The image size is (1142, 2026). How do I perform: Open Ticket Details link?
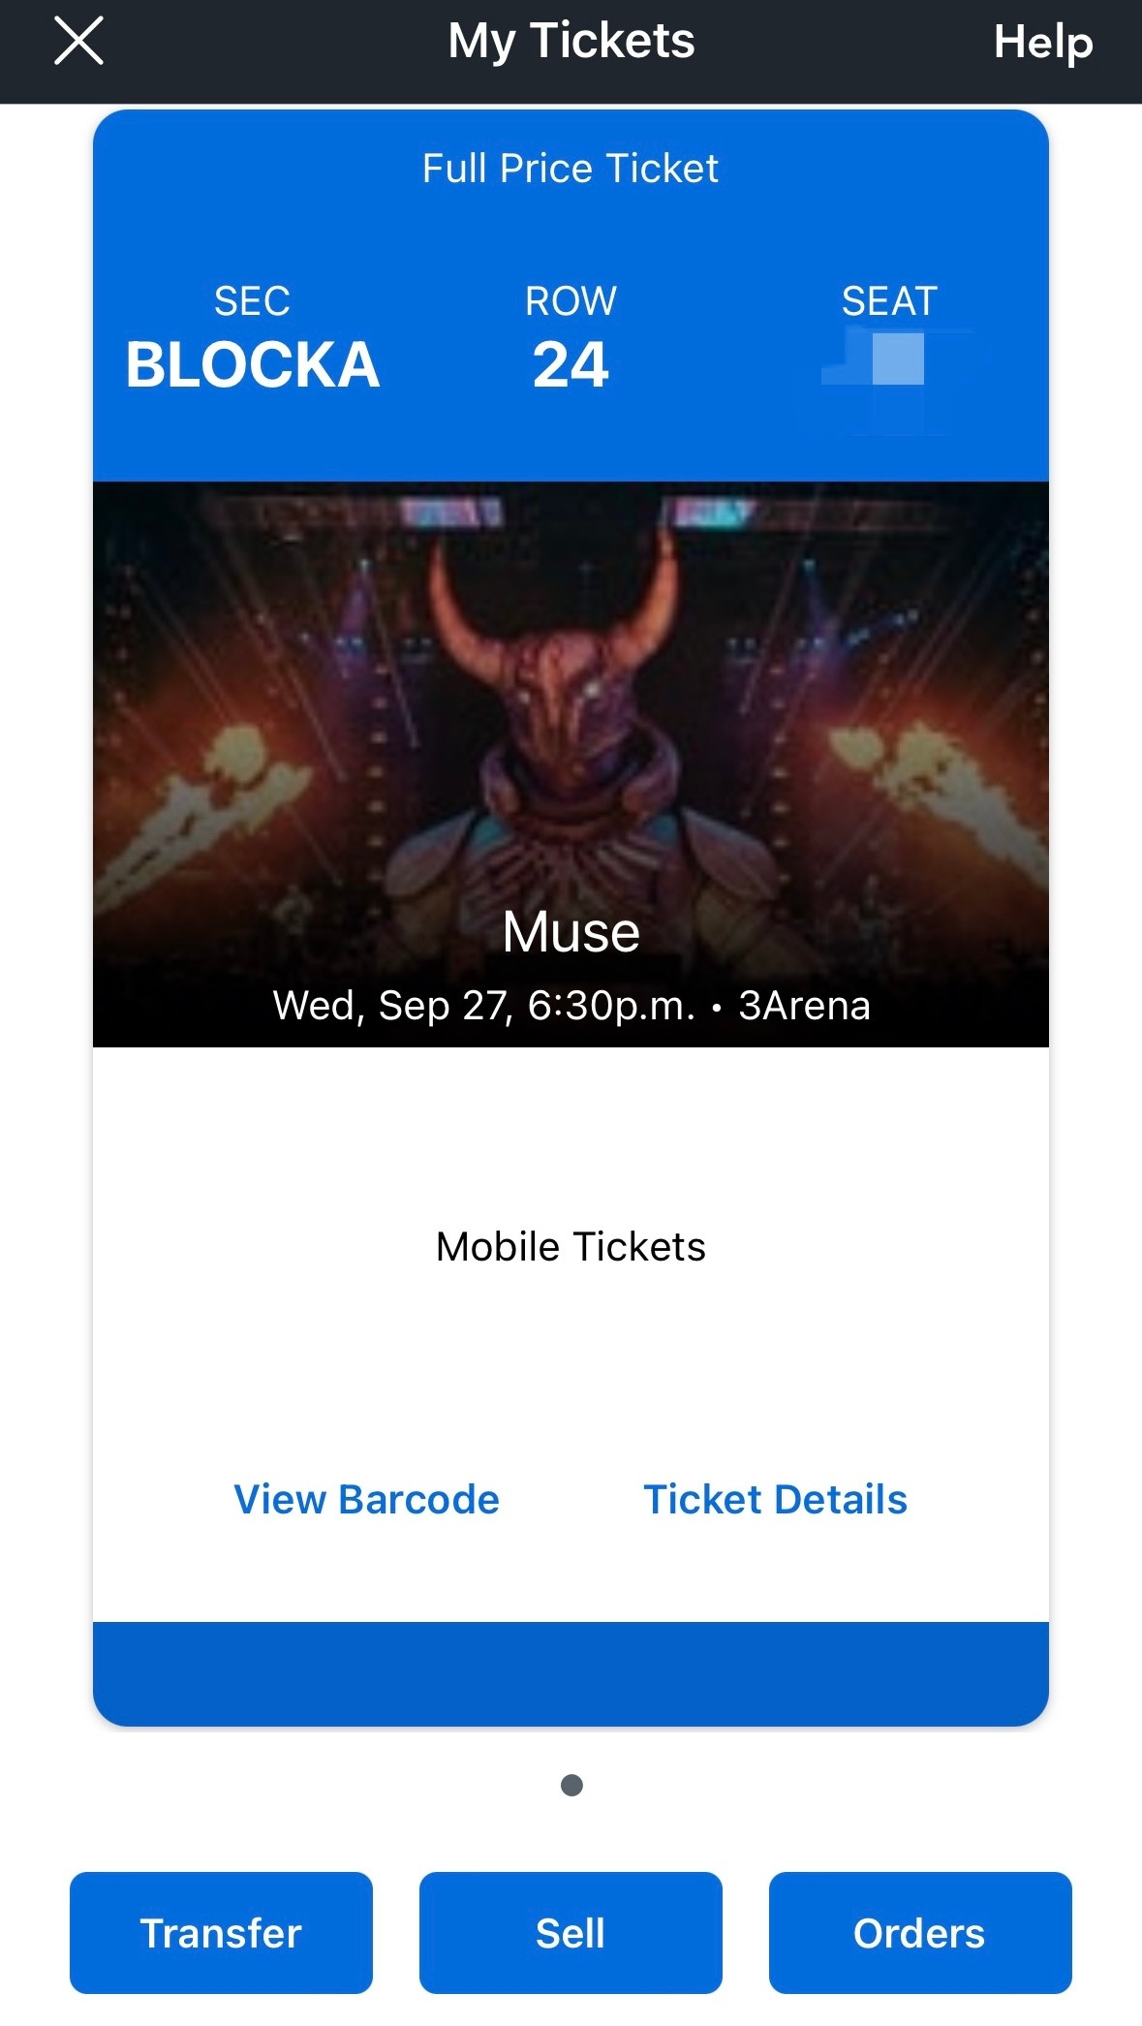click(775, 1499)
